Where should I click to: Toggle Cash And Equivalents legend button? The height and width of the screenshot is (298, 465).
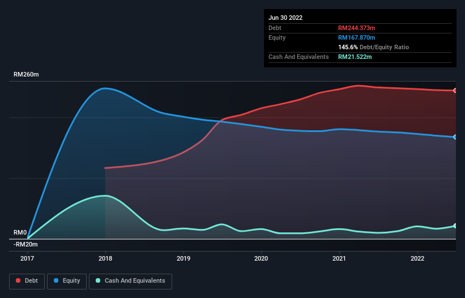point(130,281)
